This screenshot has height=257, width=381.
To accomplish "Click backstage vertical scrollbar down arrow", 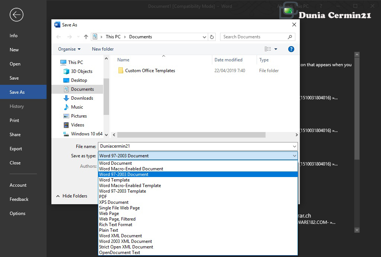I will pyautogui.click(x=357, y=230).
